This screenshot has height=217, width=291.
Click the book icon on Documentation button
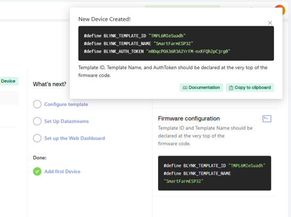pyautogui.click(x=185, y=88)
